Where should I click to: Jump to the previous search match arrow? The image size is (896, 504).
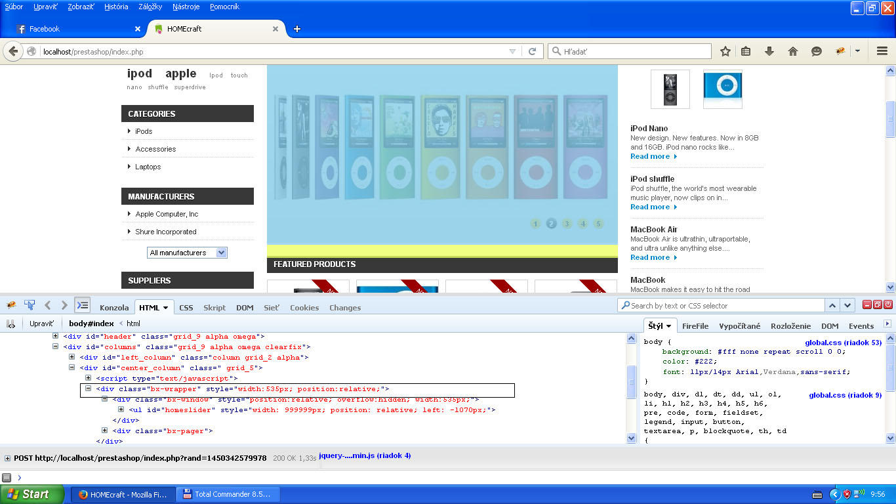click(832, 305)
